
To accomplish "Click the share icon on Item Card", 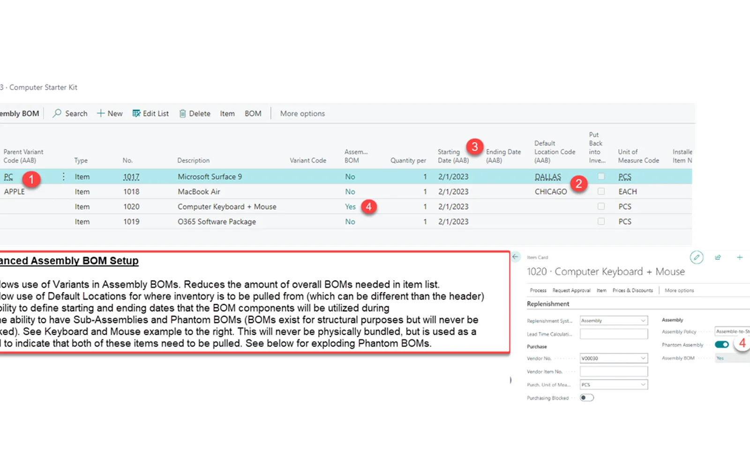I will point(718,257).
